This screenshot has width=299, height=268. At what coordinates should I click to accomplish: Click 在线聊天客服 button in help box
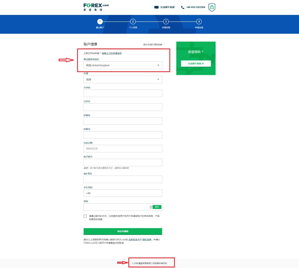point(196,64)
